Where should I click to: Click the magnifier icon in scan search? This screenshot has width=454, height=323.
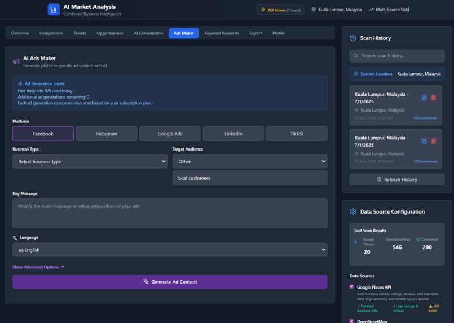tap(355, 56)
